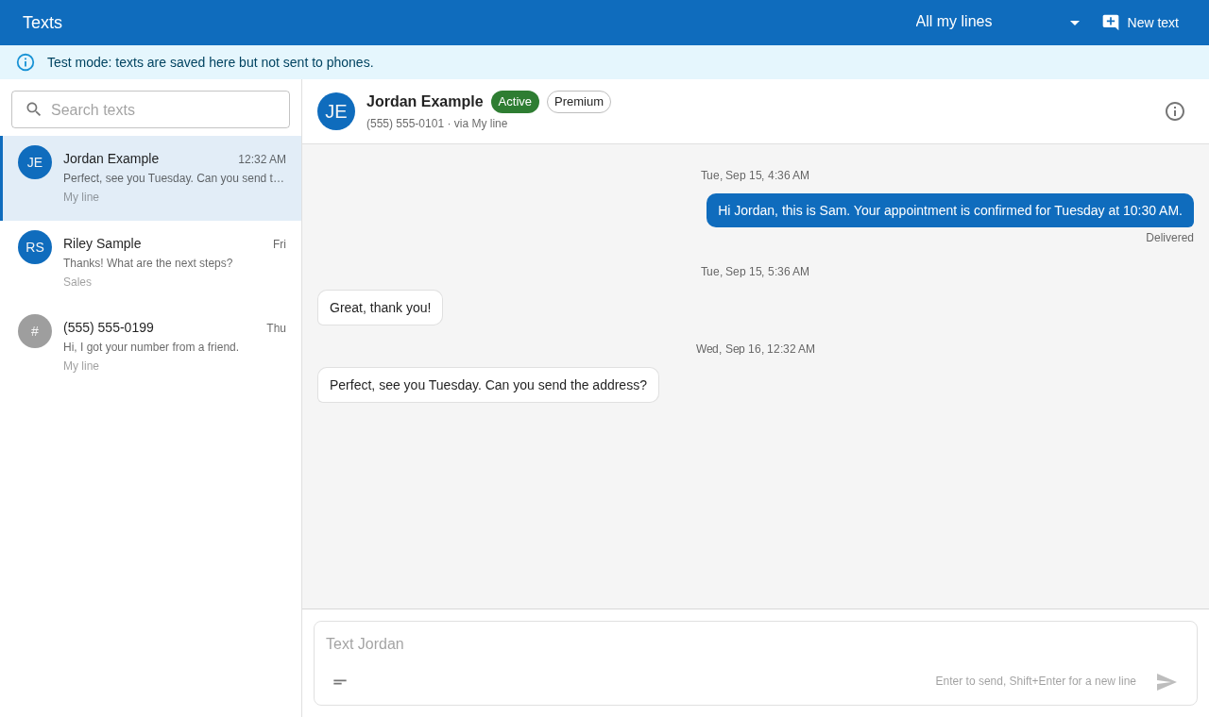1209x717 pixels.
Task: Click the JE avatar in conversation list
Action: pyautogui.click(x=35, y=162)
